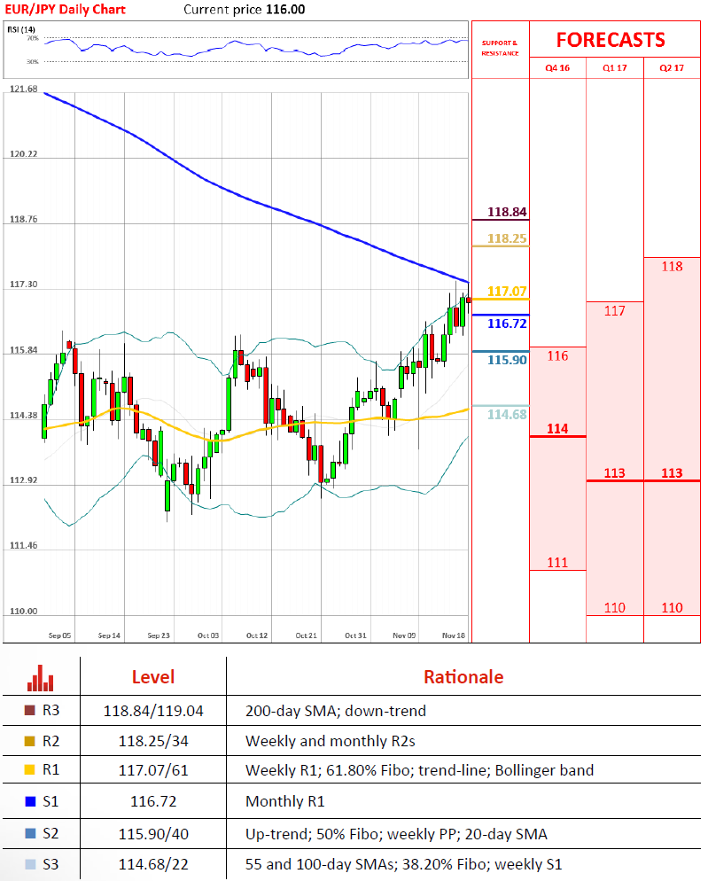Click the FORECASTS heading
Screen dimensions: 708x881
pyautogui.click(x=611, y=40)
